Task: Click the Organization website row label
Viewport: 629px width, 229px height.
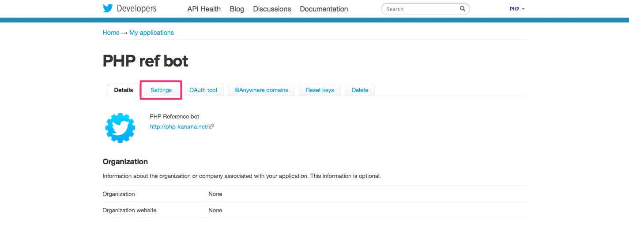Action: (x=130, y=210)
